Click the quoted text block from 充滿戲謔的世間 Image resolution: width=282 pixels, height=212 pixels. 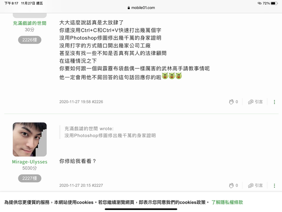tap(110, 132)
